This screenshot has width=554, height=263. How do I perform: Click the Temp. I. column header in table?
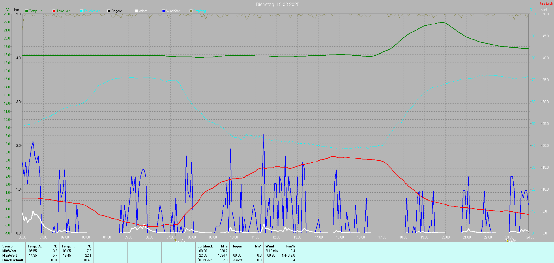[68, 246]
